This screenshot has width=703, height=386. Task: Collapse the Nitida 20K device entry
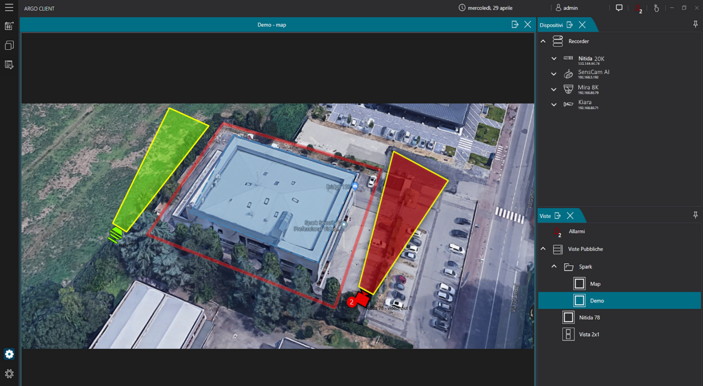(x=554, y=58)
